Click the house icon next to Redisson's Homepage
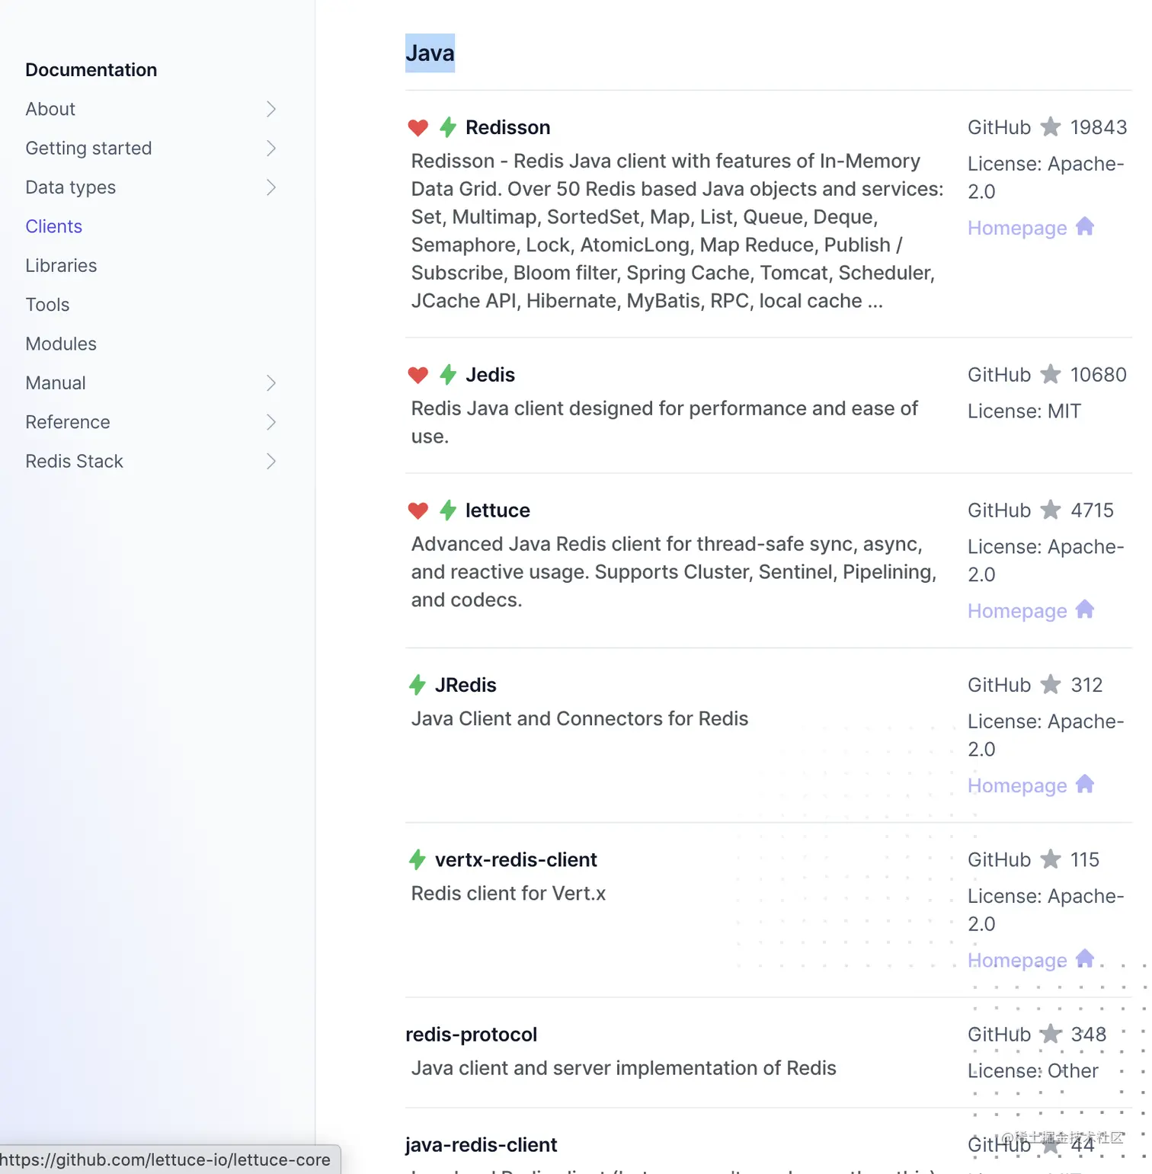 [x=1085, y=226]
